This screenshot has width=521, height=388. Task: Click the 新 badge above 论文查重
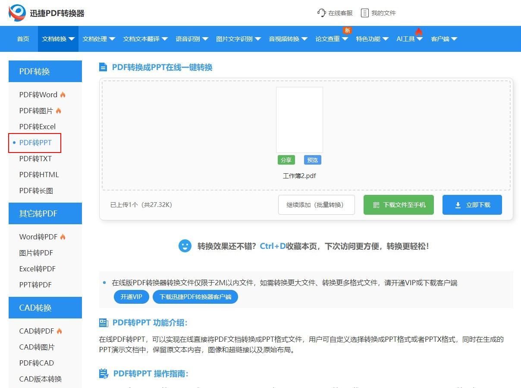coord(347,30)
